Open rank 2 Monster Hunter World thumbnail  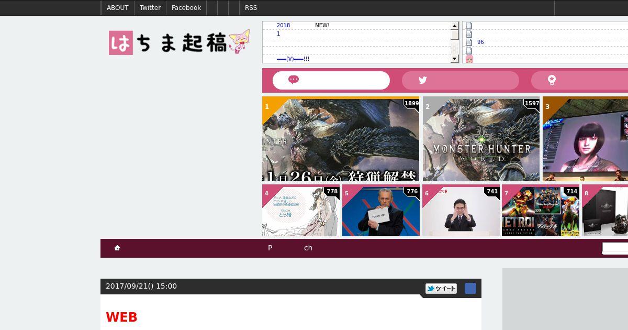[x=481, y=139]
